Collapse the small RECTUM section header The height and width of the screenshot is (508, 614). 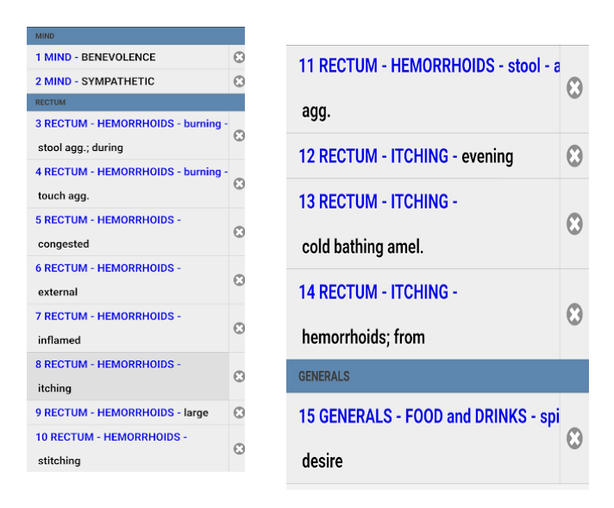tap(135, 103)
